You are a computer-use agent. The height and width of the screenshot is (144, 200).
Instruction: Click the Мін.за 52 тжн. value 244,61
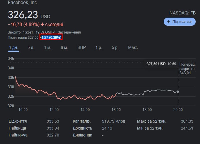(187, 128)
